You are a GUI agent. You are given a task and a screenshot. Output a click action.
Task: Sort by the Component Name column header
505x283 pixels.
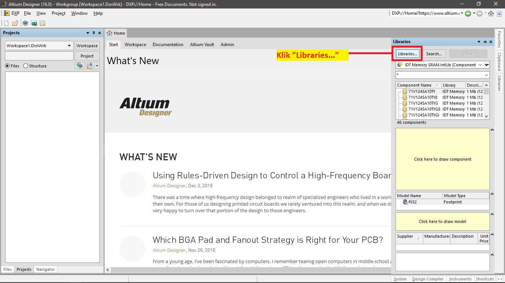click(x=418, y=85)
